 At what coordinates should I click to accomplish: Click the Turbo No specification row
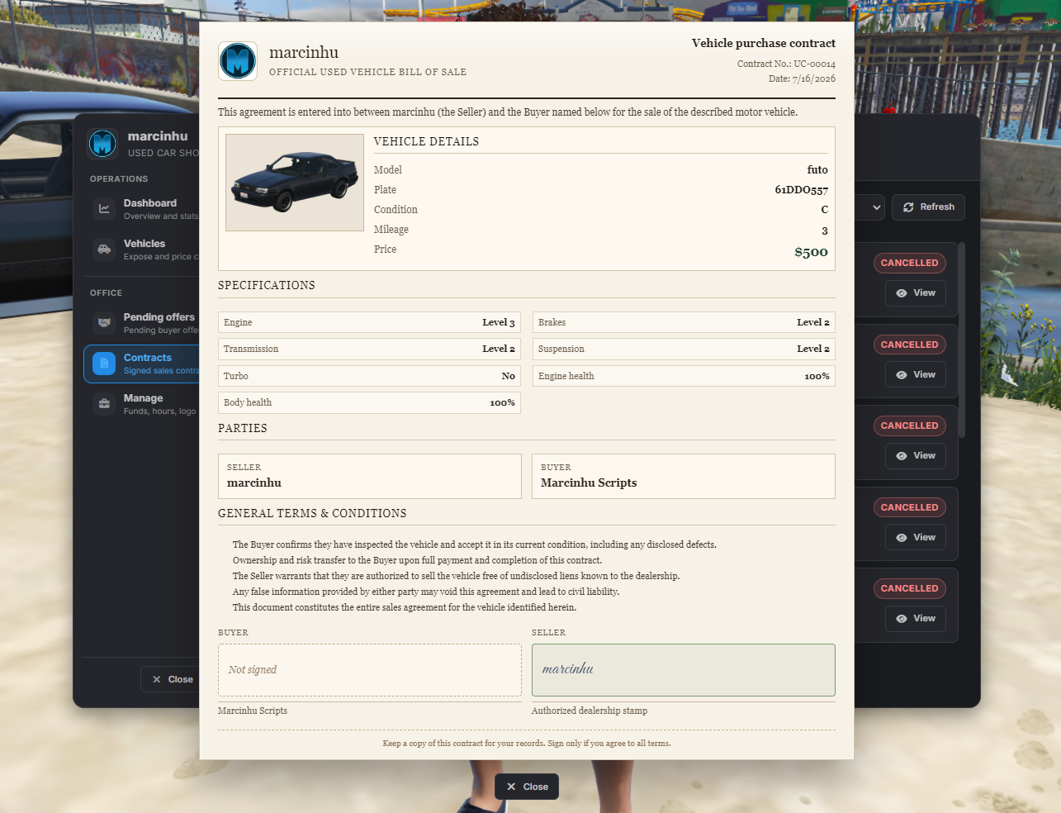(x=370, y=376)
